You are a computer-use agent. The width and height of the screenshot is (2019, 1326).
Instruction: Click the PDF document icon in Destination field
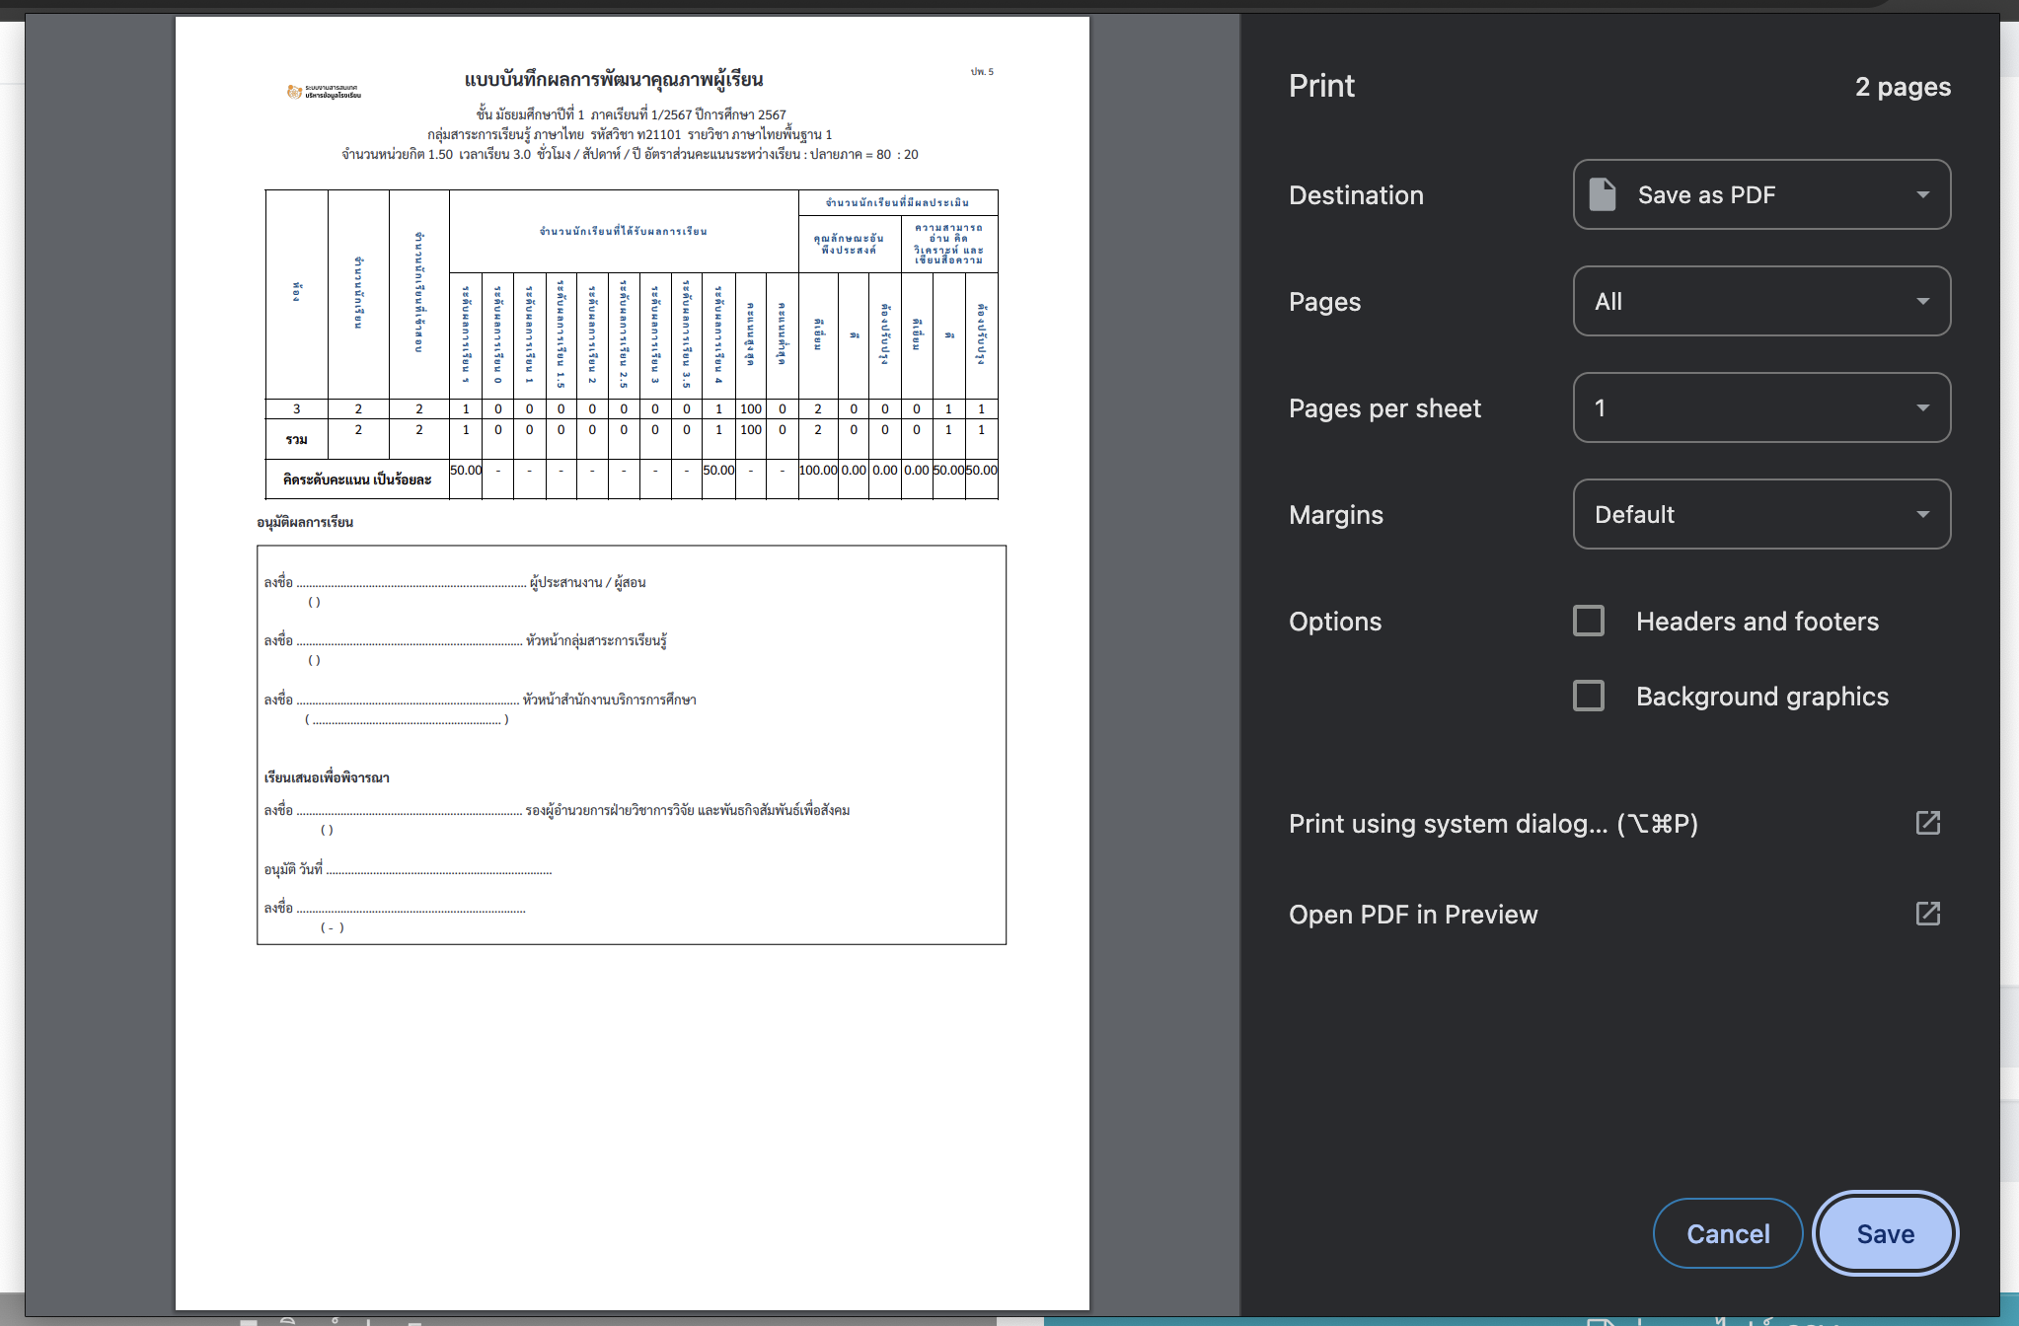tap(1603, 194)
